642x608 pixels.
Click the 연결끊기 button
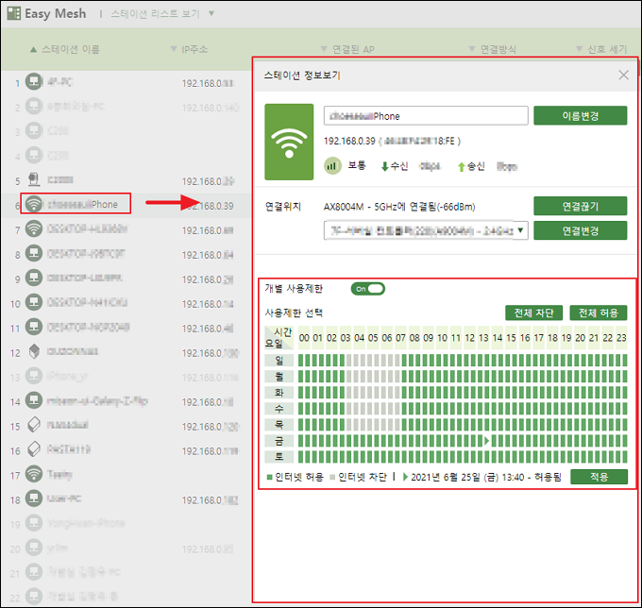[x=581, y=206]
